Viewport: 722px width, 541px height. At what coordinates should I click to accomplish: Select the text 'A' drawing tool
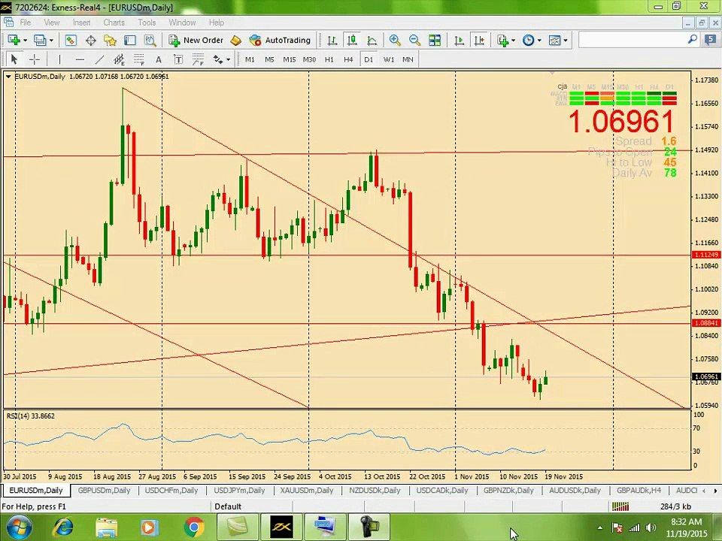pos(159,59)
